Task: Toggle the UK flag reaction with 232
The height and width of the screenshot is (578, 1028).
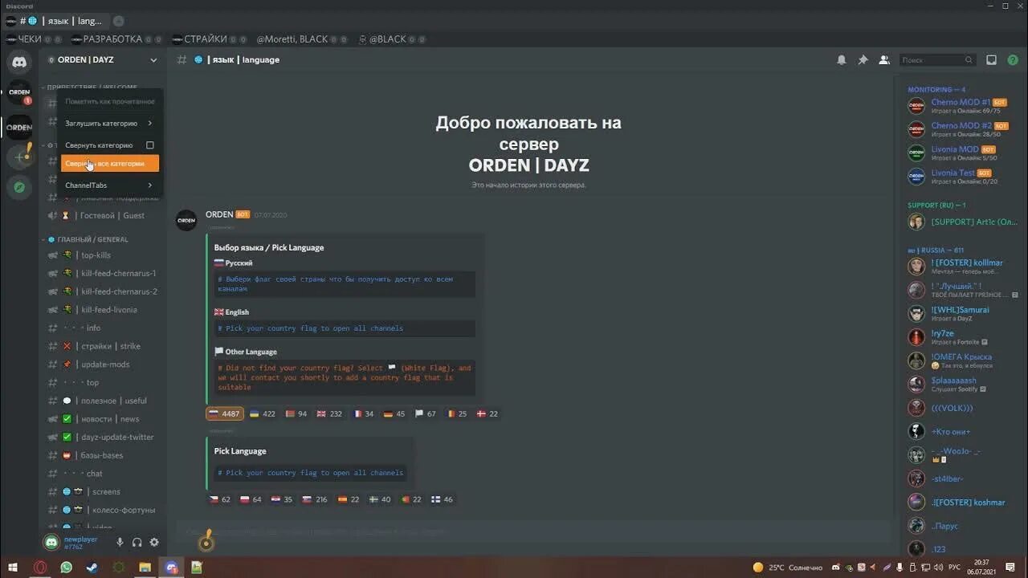Action: pos(329,413)
